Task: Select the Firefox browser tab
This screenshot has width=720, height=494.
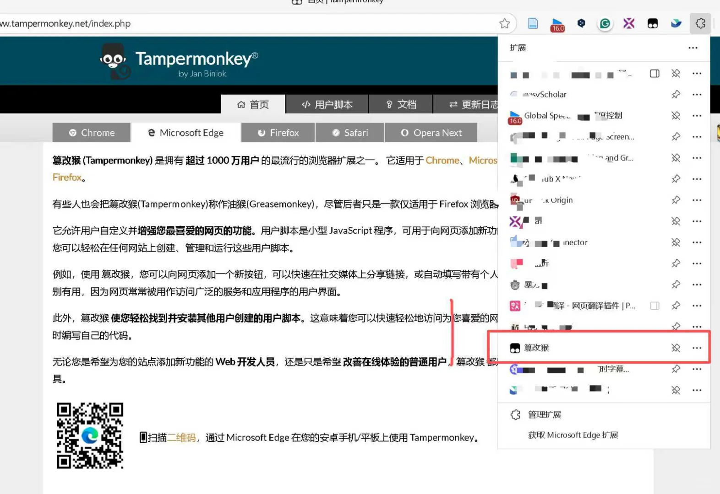Action: coord(278,133)
